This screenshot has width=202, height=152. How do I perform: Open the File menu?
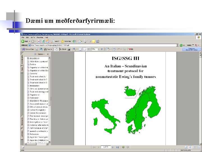click(x=23, y=37)
